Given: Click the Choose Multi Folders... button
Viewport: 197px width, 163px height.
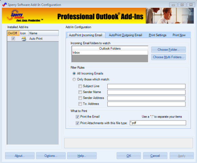Looking at the screenshot, I should [168, 57].
